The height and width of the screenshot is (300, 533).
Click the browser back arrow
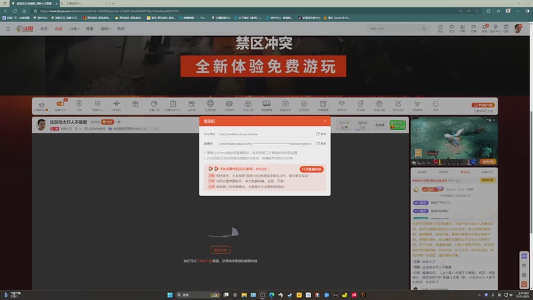coord(6,11)
